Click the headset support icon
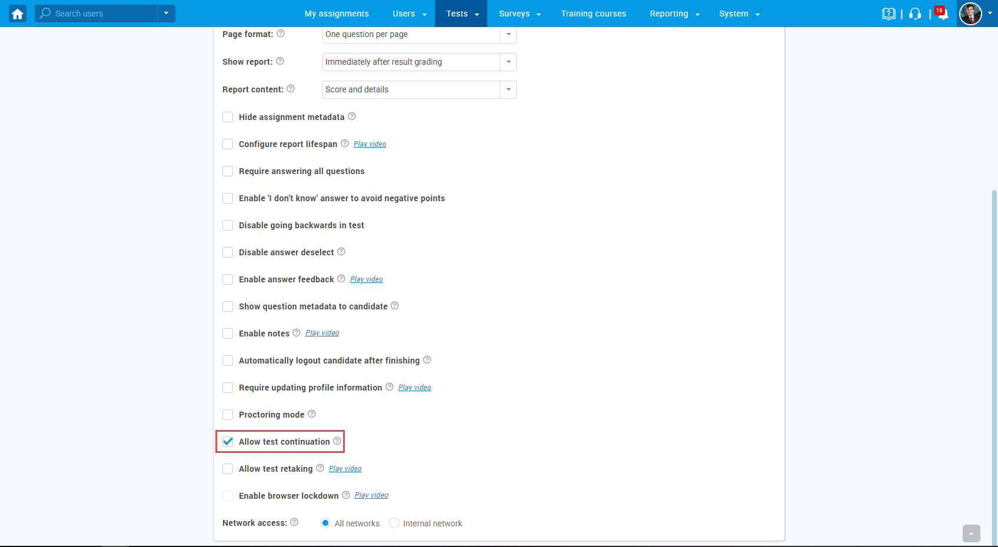The height and width of the screenshot is (547, 998). click(x=915, y=14)
